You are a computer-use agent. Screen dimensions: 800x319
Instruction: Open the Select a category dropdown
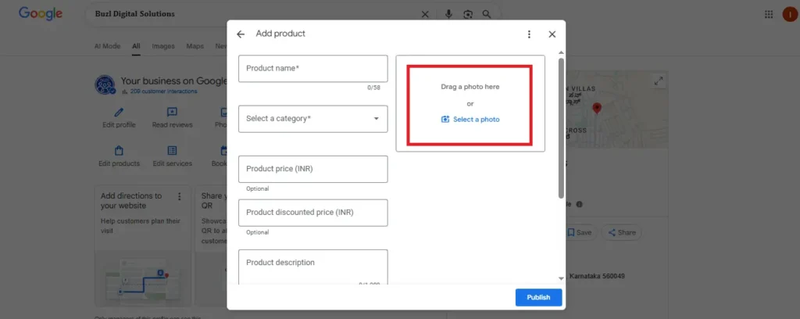click(x=312, y=118)
